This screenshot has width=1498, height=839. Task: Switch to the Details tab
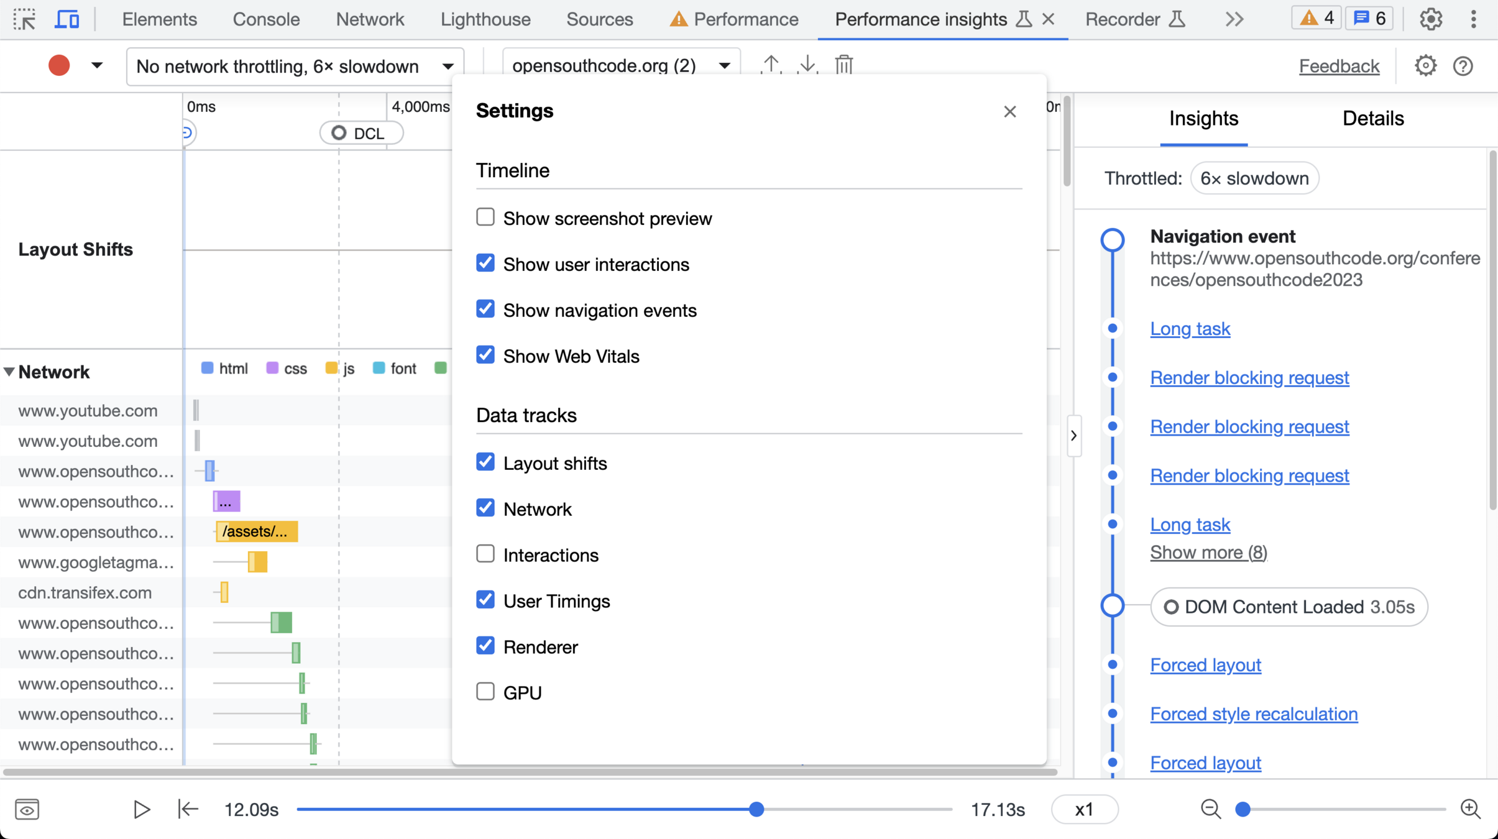point(1372,118)
